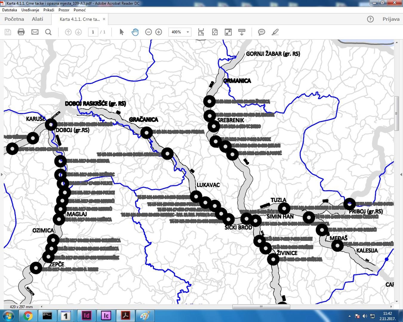This screenshot has width=403, height=322.
Task: Select the Hand pan tool
Action: pos(135,32)
